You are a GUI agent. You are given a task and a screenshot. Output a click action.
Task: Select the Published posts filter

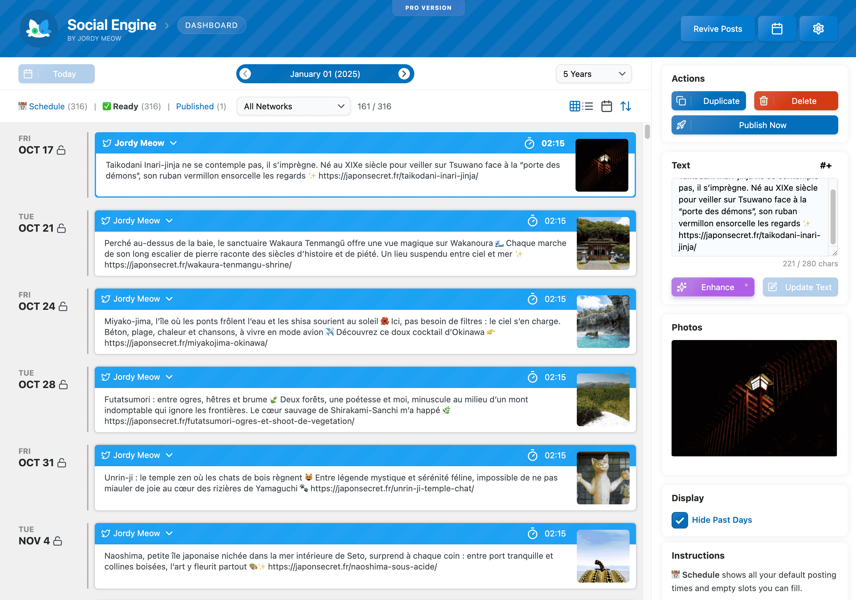point(195,106)
